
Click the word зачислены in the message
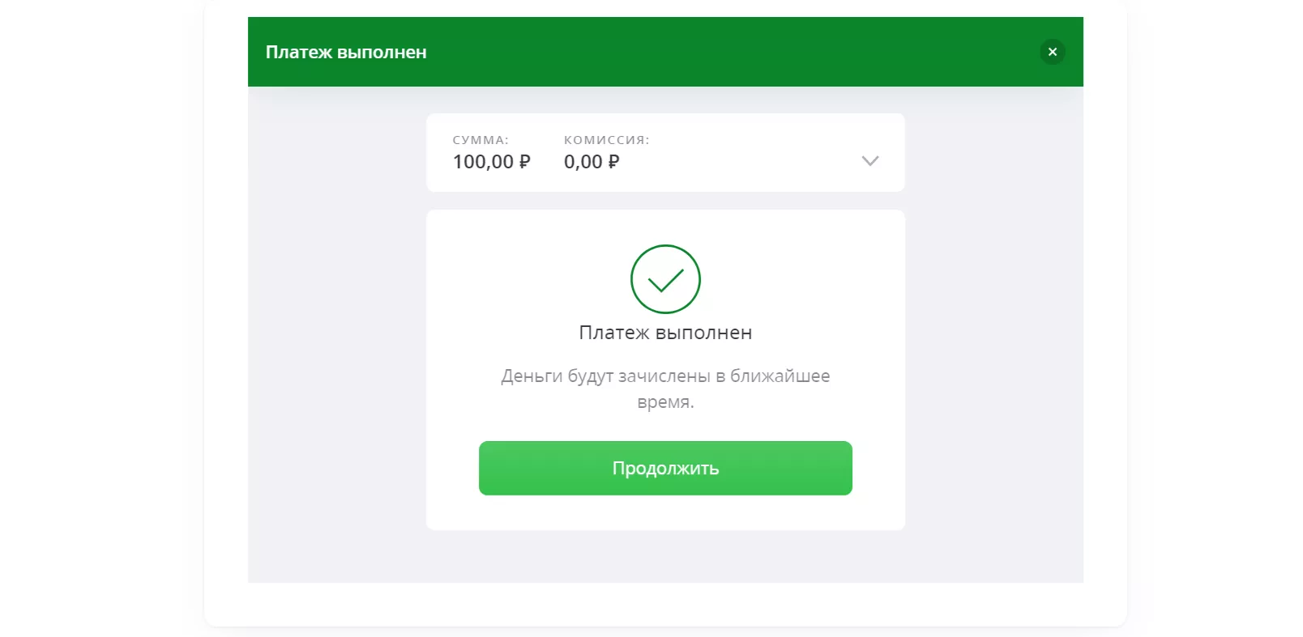point(664,376)
